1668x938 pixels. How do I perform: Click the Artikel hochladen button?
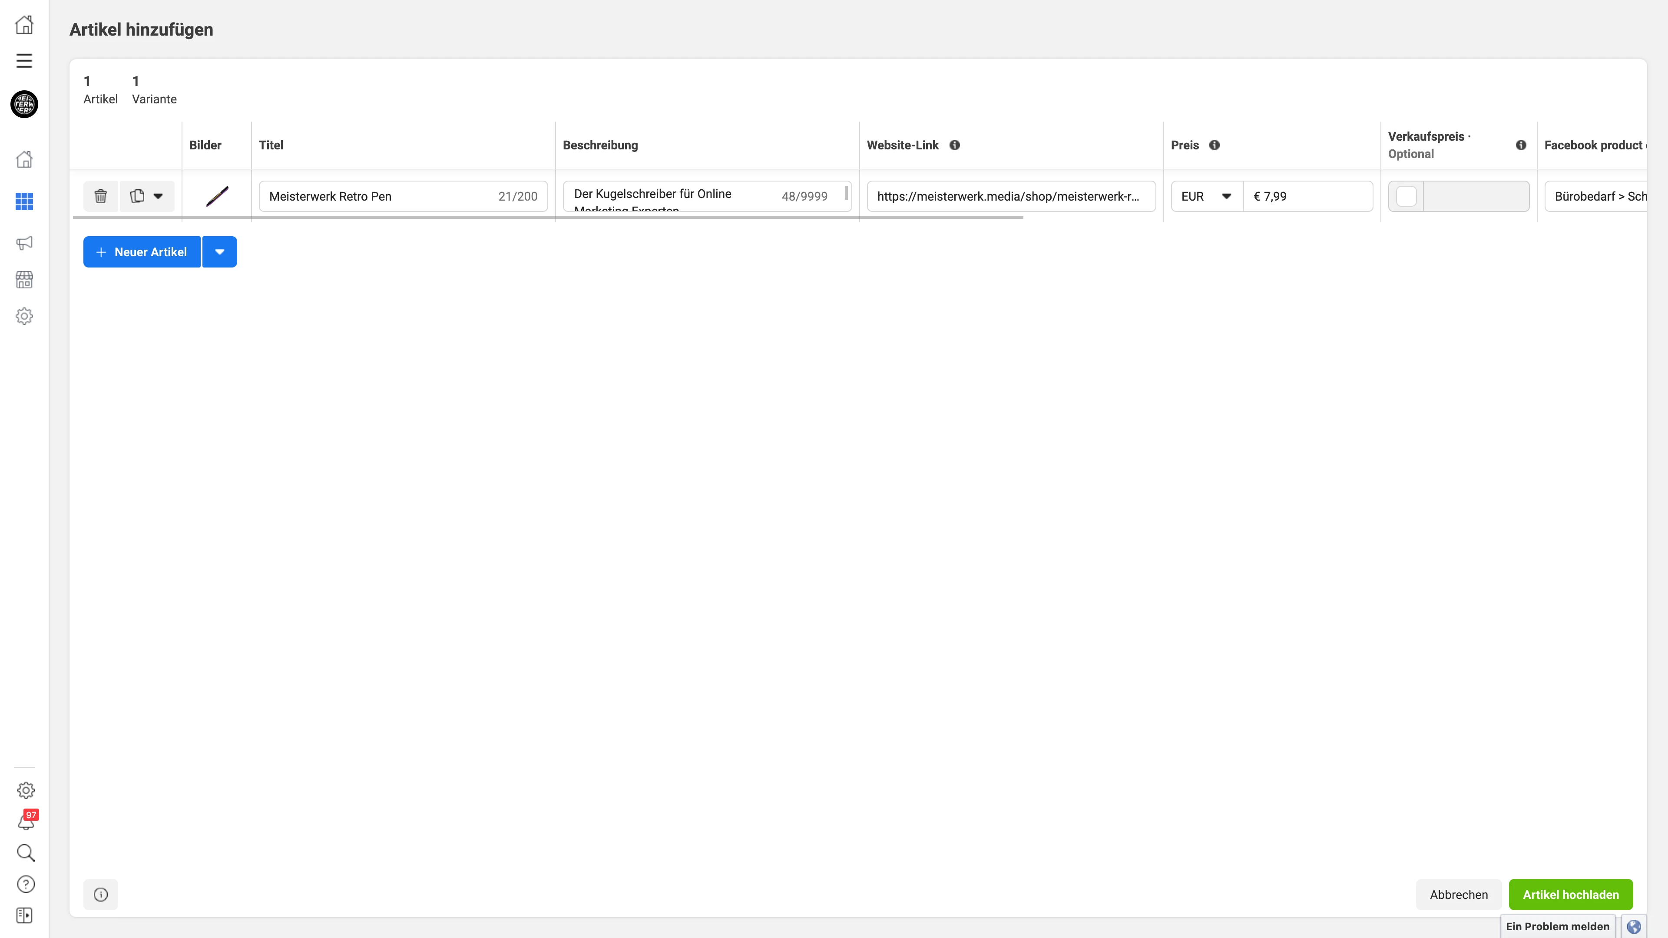point(1570,895)
